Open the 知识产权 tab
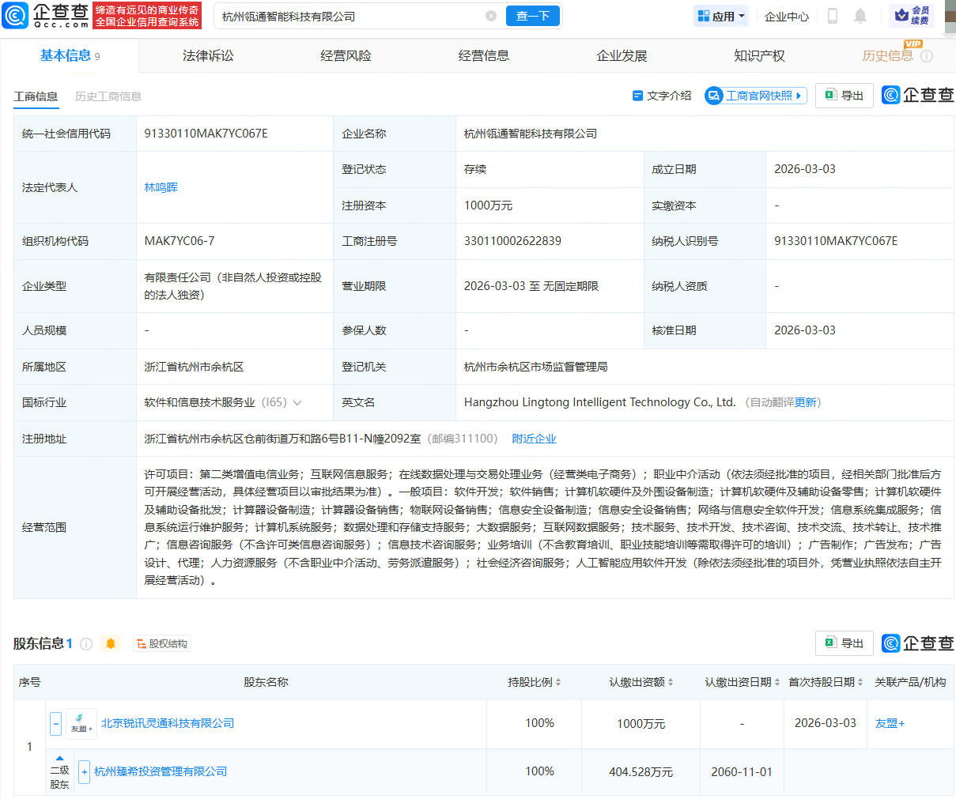The height and width of the screenshot is (799, 956). coord(761,55)
